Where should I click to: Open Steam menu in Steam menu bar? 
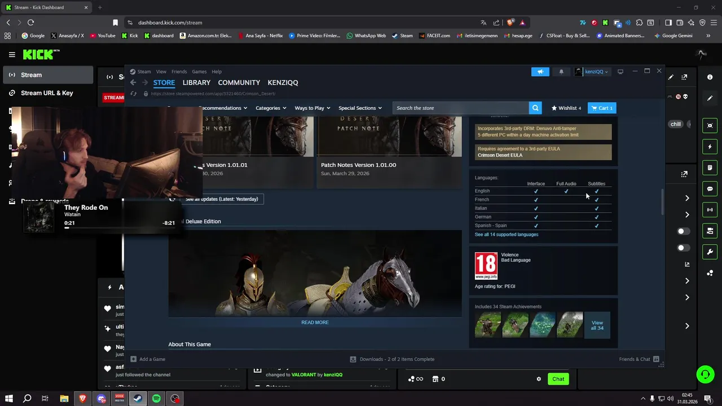(144, 72)
